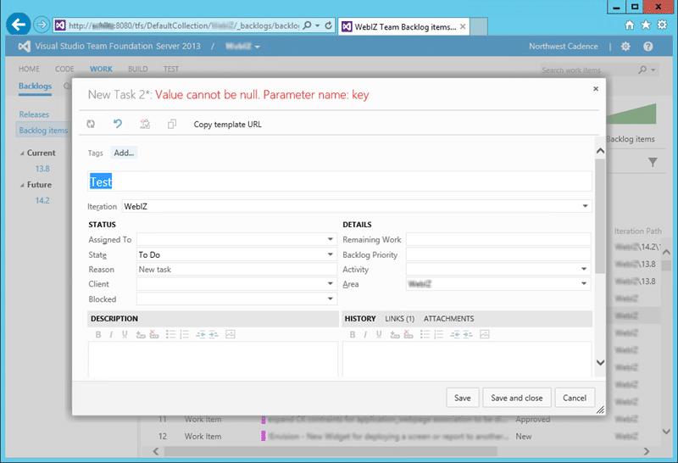Click the Northwest Cadence account link
This screenshot has height=463, width=678.
pyautogui.click(x=563, y=47)
